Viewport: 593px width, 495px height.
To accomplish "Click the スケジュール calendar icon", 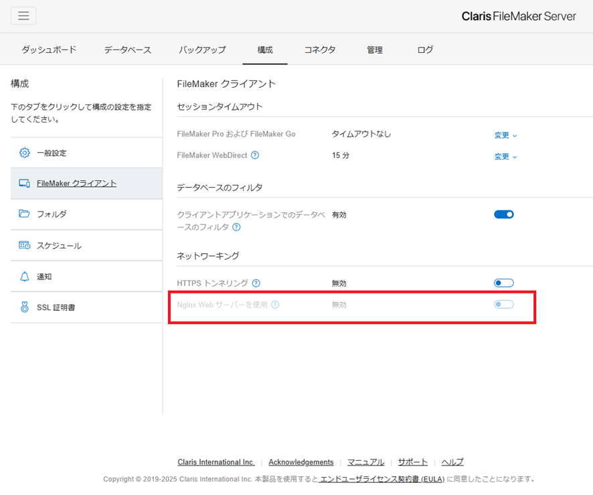I will 25,245.
